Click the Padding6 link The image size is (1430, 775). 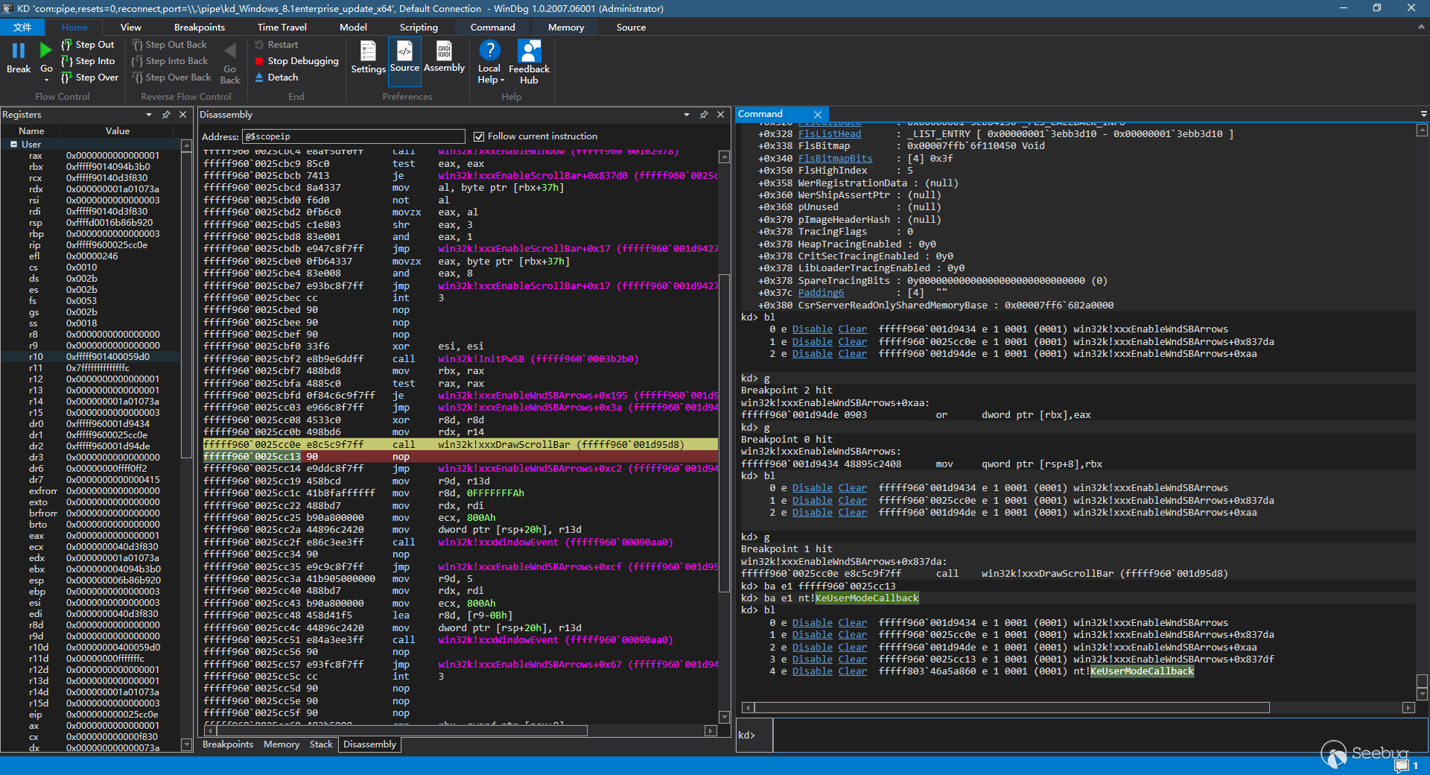click(822, 293)
